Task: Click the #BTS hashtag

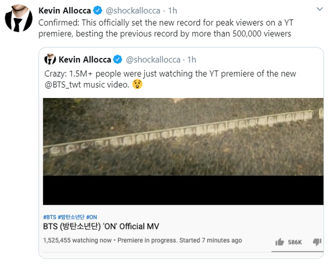Action: 50,217
